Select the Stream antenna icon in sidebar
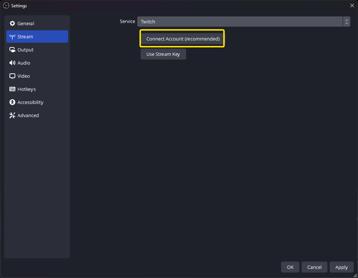This screenshot has height=278, width=358. click(x=12, y=36)
